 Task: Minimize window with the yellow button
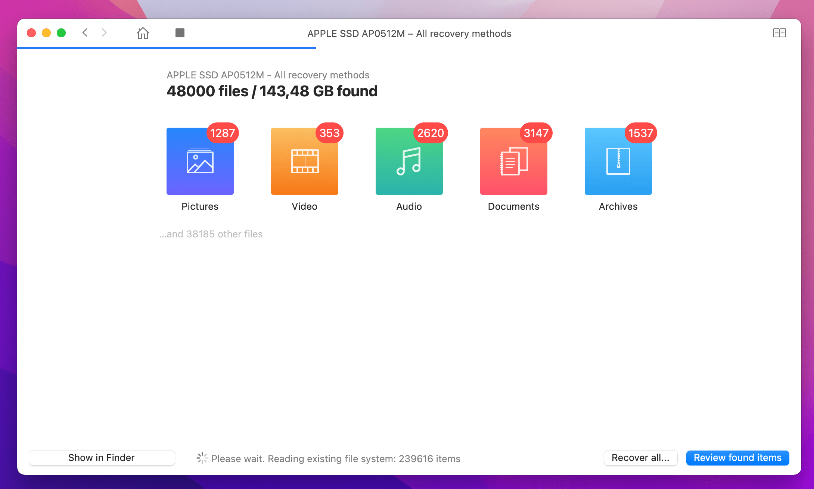[x=46, y=33]
